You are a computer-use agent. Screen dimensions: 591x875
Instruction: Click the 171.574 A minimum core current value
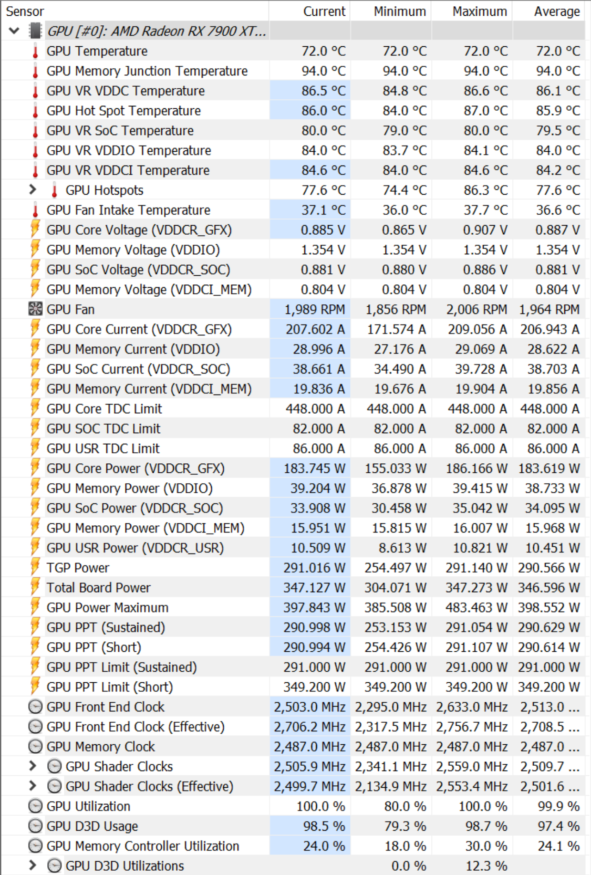click(396, 329)
